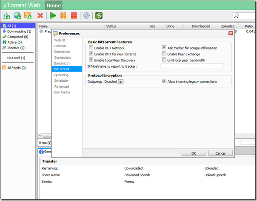257x201 pixels.
Task: Click the Home tab in header
Action: pos(54,6)
